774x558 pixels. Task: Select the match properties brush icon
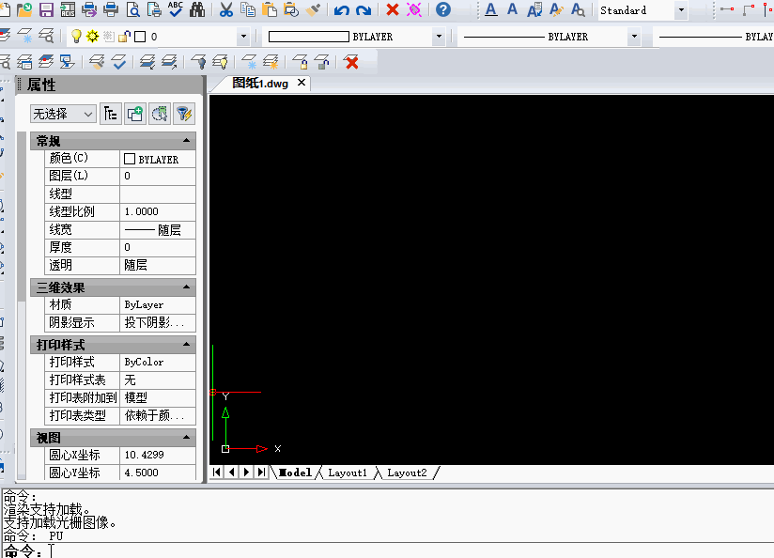coord(313,9)
